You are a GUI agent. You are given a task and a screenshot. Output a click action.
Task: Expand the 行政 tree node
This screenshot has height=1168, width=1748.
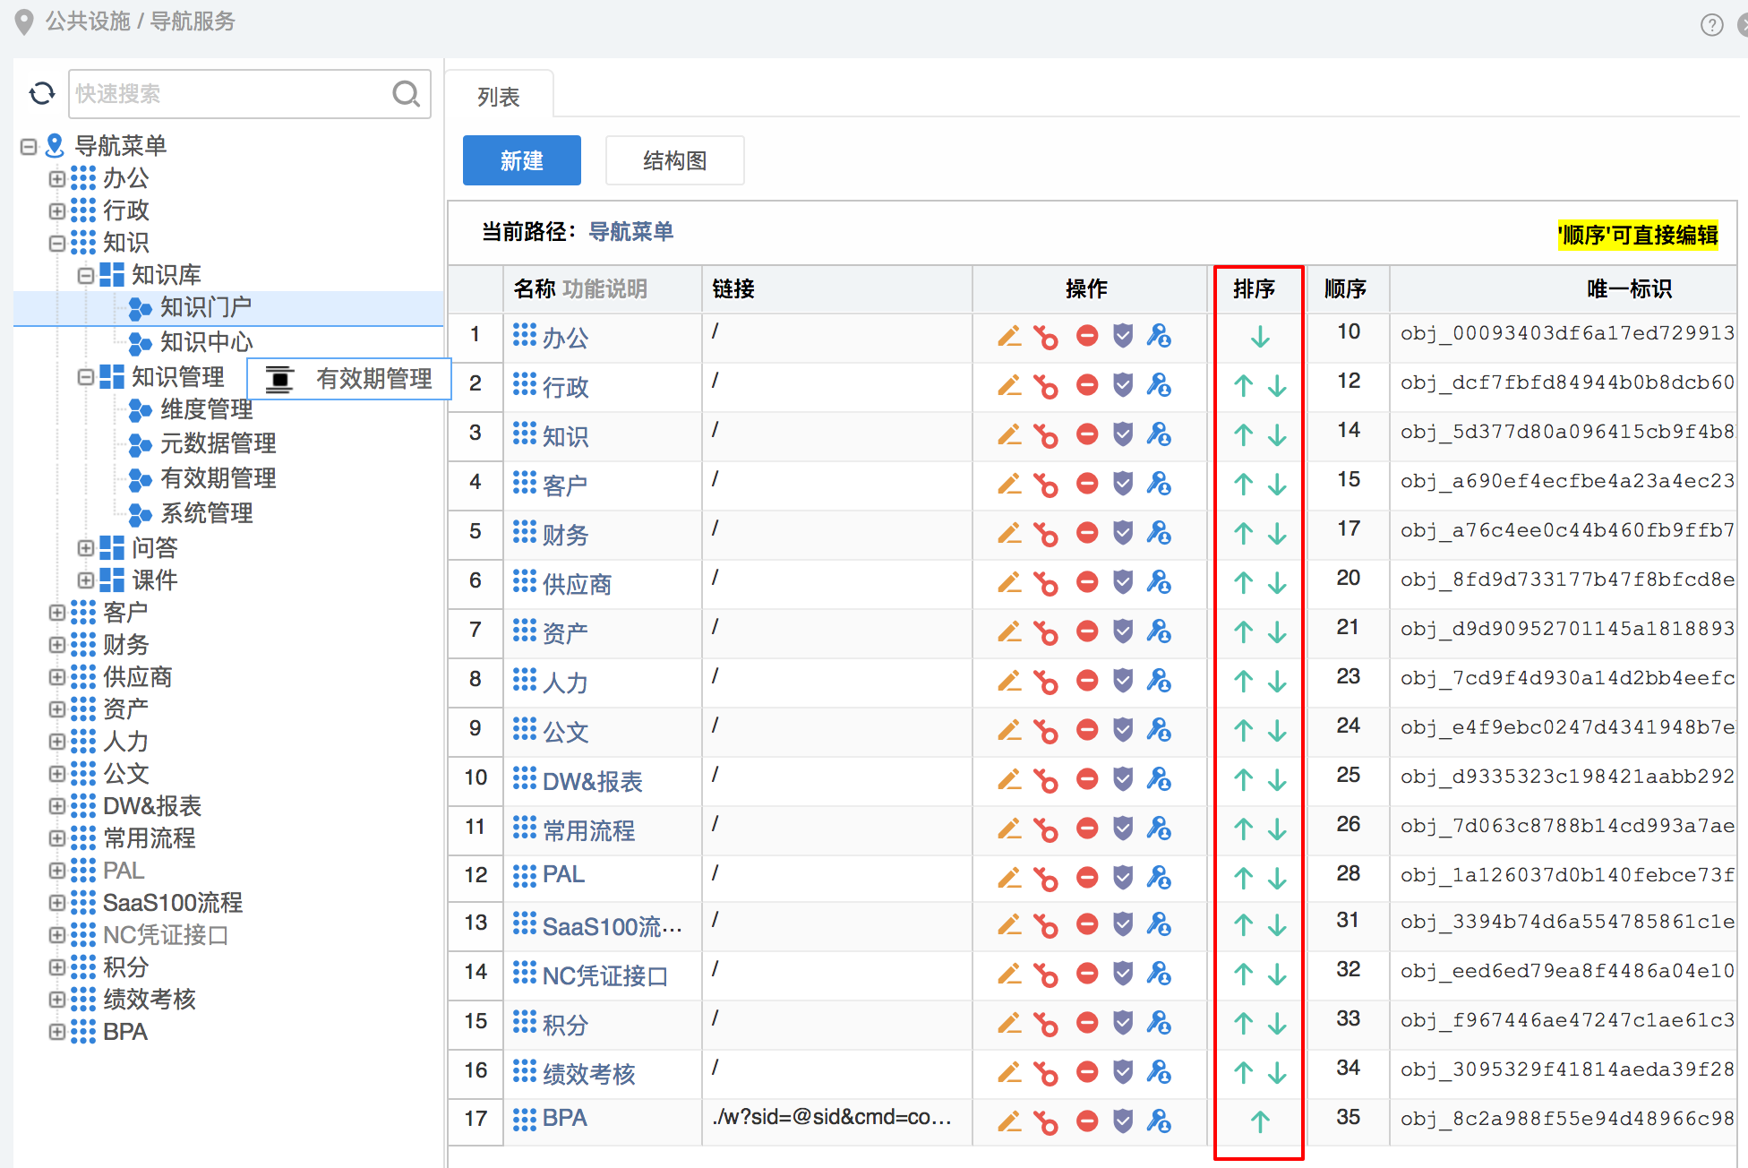[56, 210]
